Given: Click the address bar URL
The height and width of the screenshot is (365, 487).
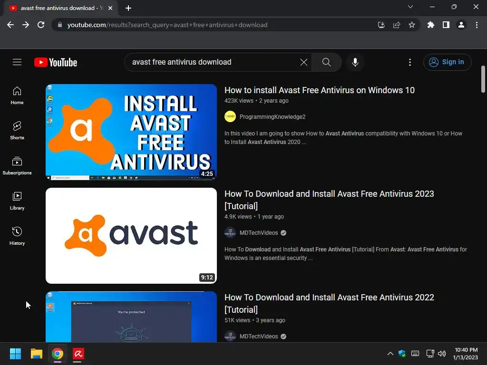Looking at the screenshot, I should click(167, 25).
